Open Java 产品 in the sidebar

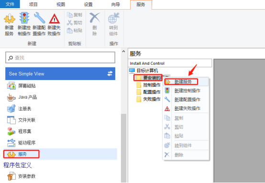pos(22,97)
